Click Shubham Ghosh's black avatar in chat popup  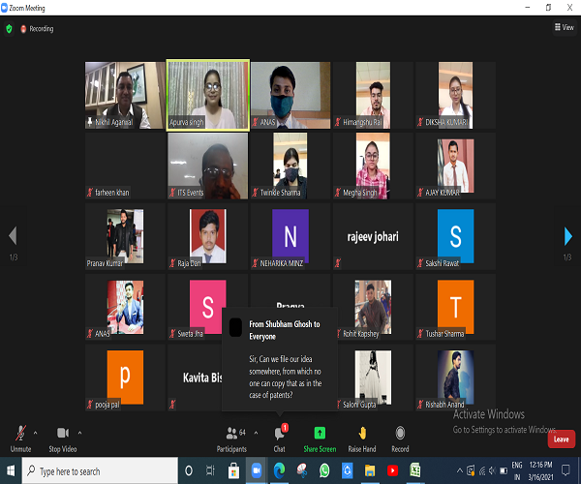pos(235,327)
